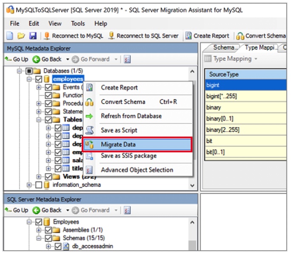This screenshot has height=255, width=291.
Task: Open Go Back dropdown in SQL Server explorer
Action: pyautogui.click(x=68, y=210)
